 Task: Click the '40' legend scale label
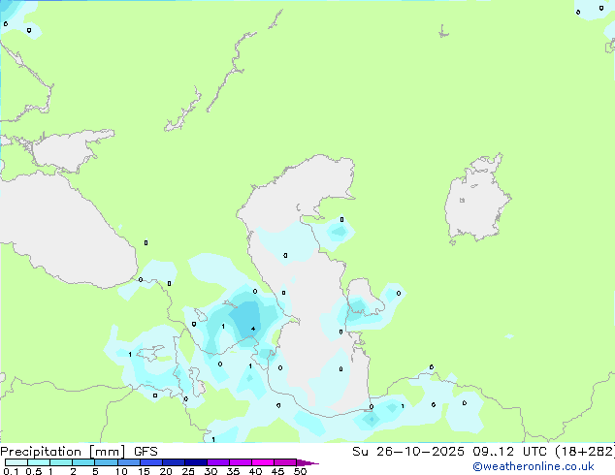tap(256, 471)
